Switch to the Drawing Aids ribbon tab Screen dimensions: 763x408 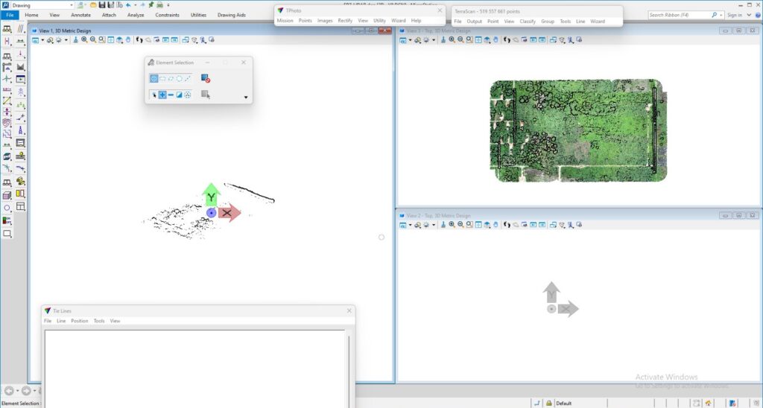(232, 15)
